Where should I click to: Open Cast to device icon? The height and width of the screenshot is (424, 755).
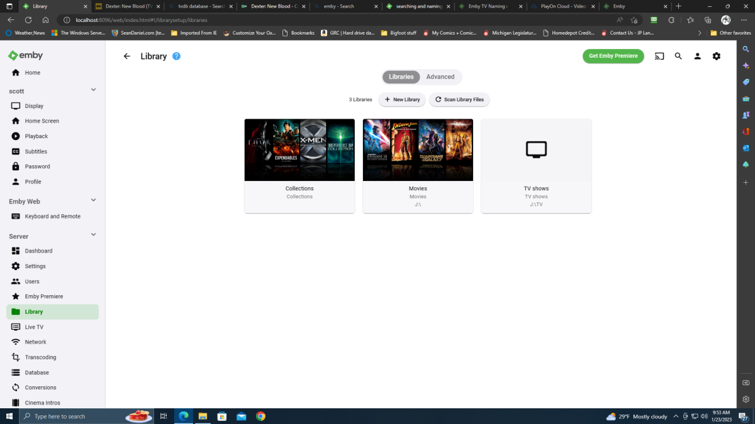coord(659,56)
